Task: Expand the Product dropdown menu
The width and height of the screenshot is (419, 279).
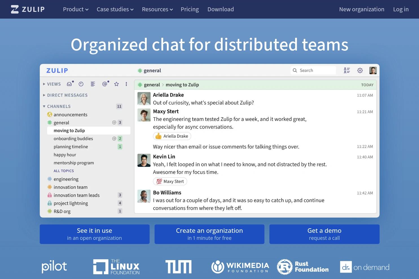Action: click(x=76, y=9)
